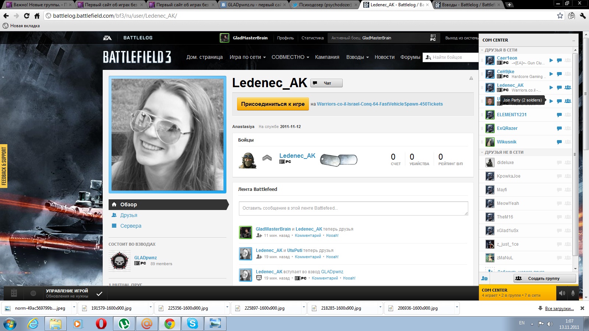Image resolution: width=589 pixels, height=331 pixels.
Task: Click the 'Присоединиться к игре' button
Action: 272,104
